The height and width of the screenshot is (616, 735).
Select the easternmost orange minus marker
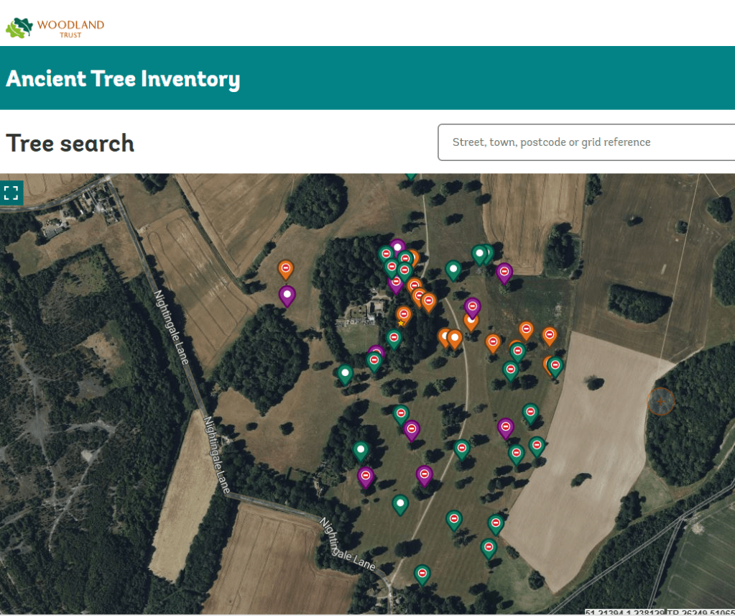(x=550, y=335)
